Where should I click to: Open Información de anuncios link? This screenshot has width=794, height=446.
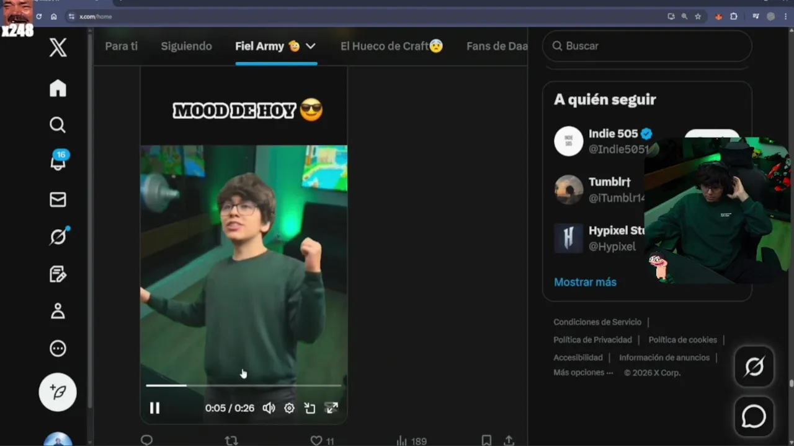pos(664,357)
